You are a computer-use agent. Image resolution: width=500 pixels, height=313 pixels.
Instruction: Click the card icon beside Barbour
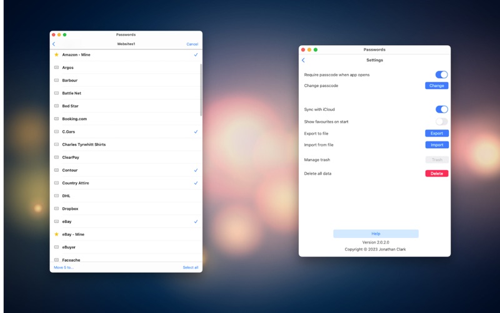[56, 80]
